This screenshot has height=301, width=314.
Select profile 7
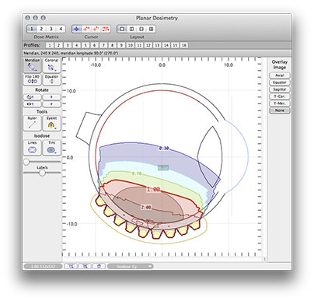(103, 45)
